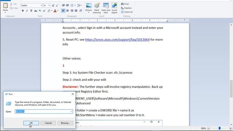Open font color dropdown arrow

[x=58, y=11]
